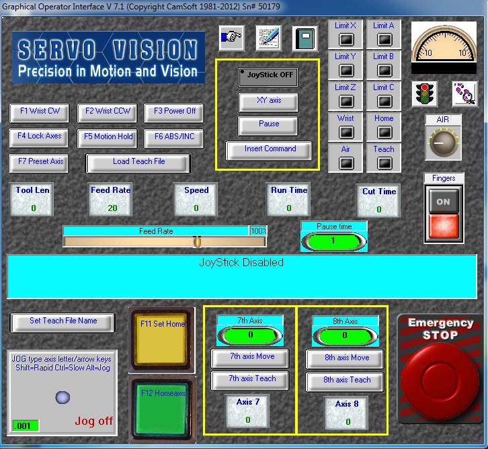Click the traffic light icon

425,93
